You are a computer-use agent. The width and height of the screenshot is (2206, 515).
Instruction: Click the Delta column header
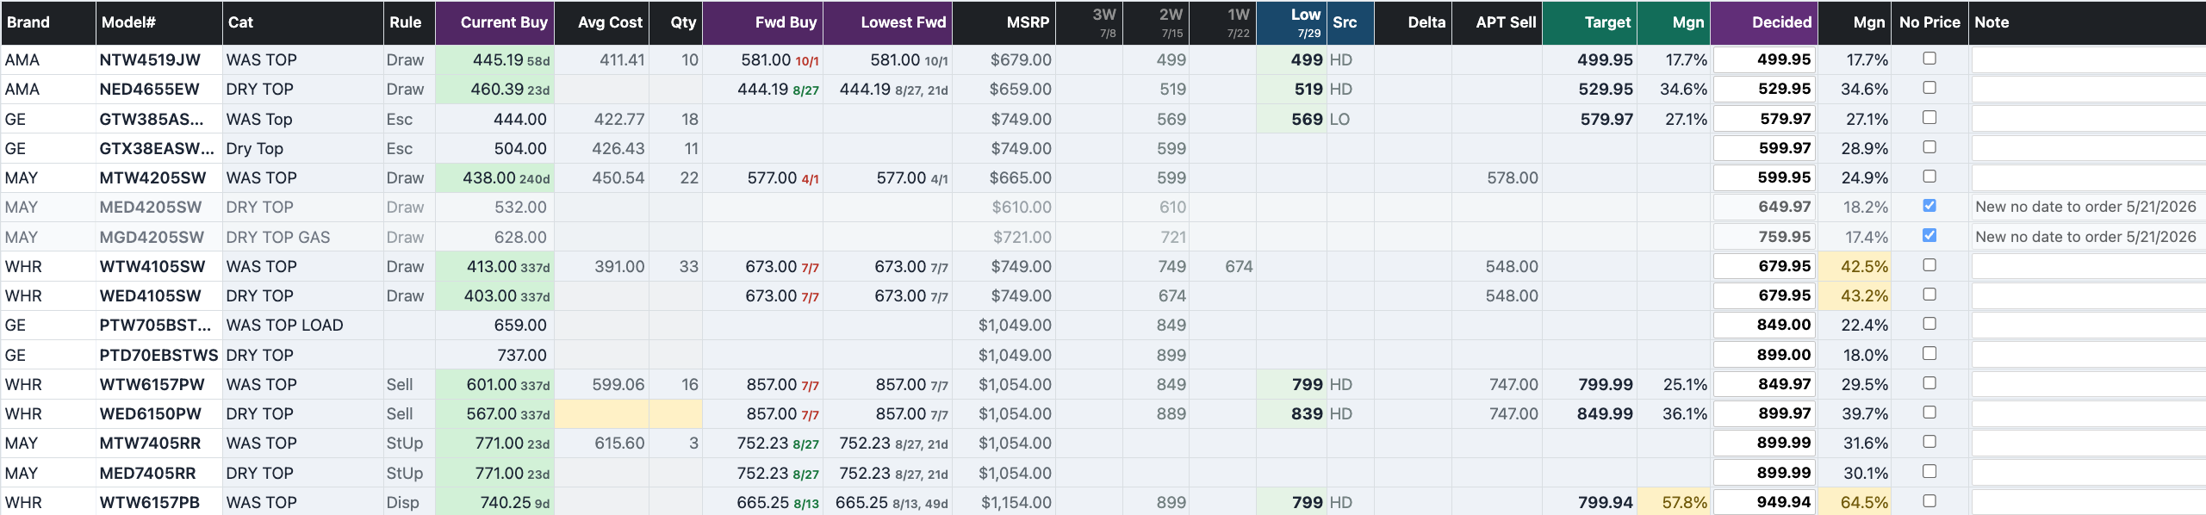[x=1413, y=22]
